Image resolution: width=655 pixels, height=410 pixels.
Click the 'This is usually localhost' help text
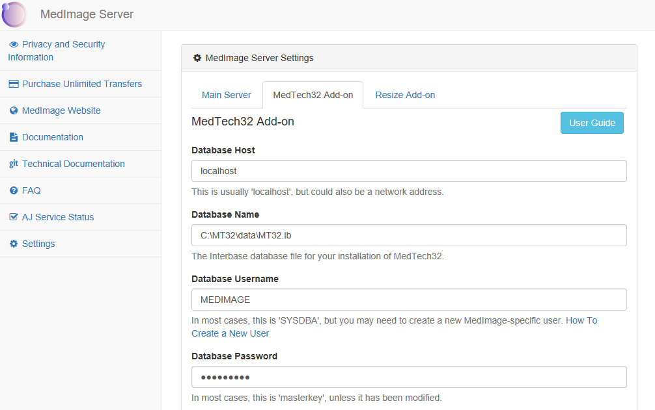(318, 192)
